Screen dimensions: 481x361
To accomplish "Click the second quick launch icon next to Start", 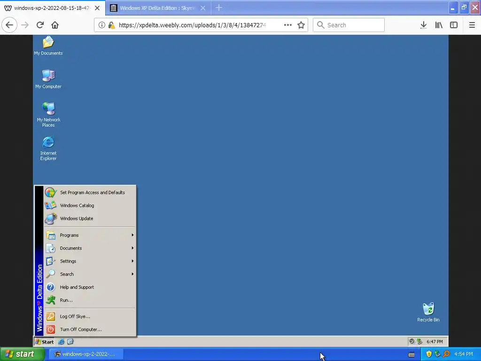I will [70, 342].
